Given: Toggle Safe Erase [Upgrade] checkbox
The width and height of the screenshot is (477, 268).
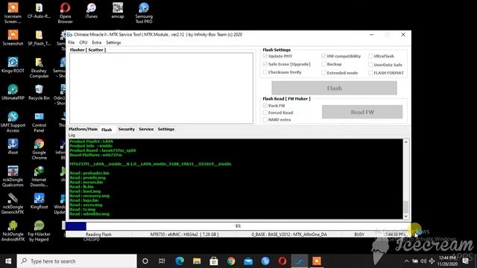Looking at the screenshot, I should point(265,64).
